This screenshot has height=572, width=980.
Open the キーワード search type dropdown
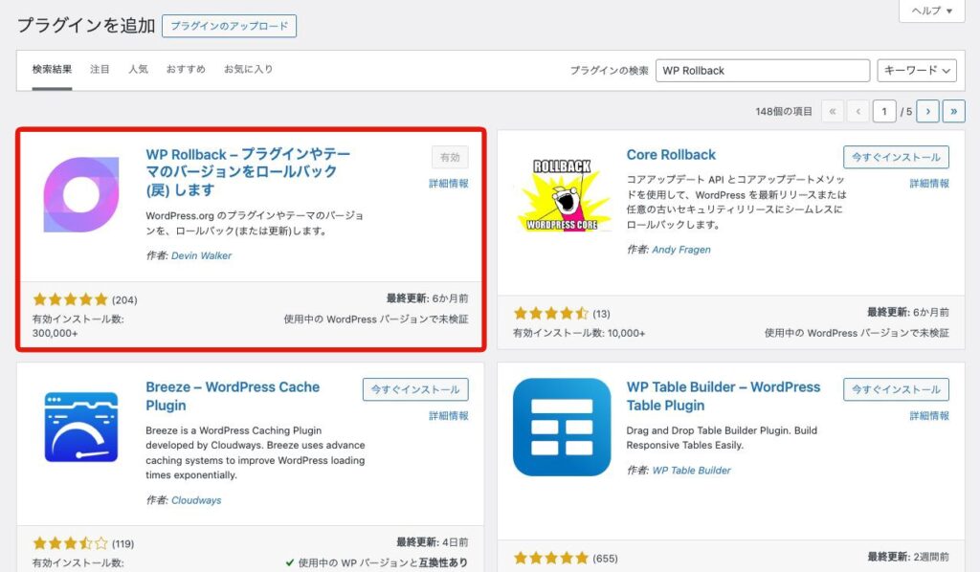point(917,71)
